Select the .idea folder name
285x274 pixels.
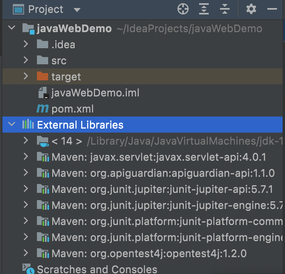pos(63,45)
